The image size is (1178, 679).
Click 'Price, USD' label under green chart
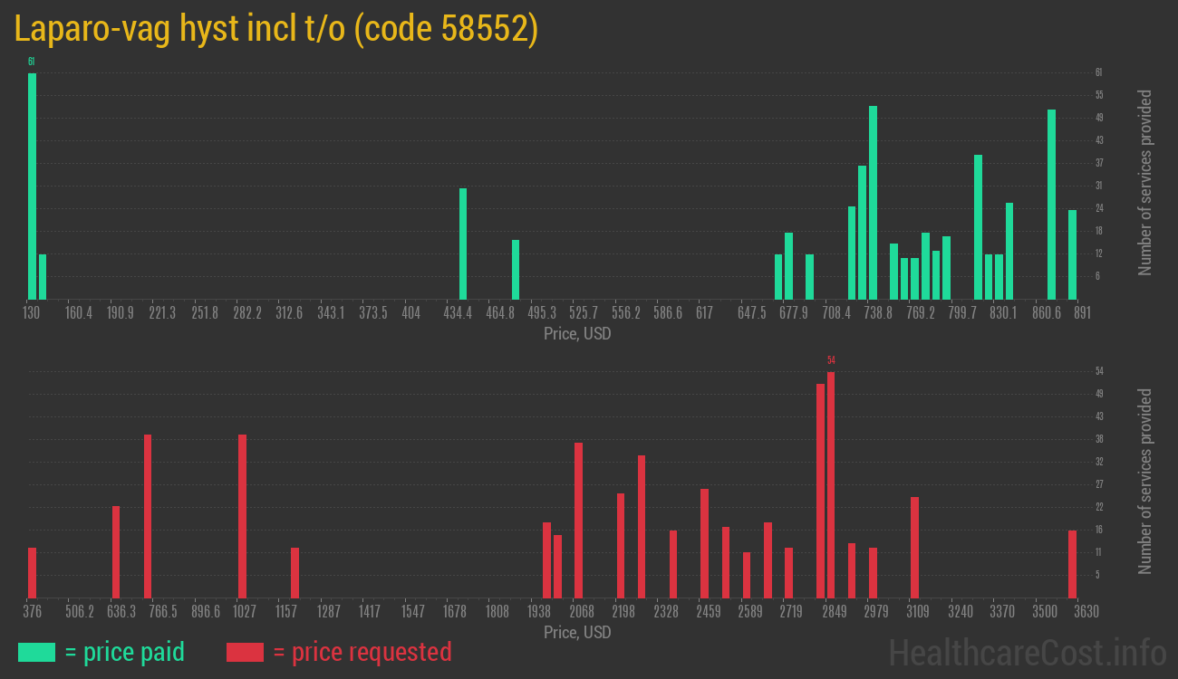pyautogui.click(x=577, y=334)
